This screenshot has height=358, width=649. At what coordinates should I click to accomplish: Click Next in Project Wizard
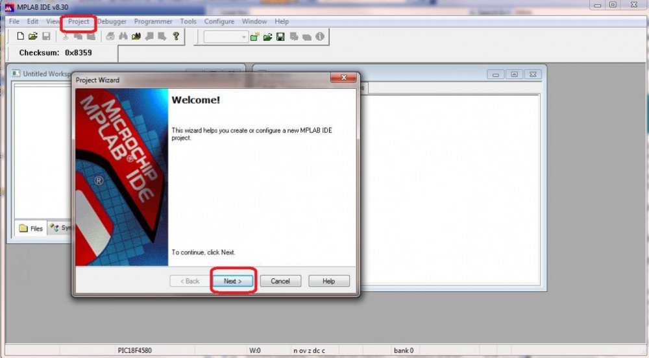point(232,281)
